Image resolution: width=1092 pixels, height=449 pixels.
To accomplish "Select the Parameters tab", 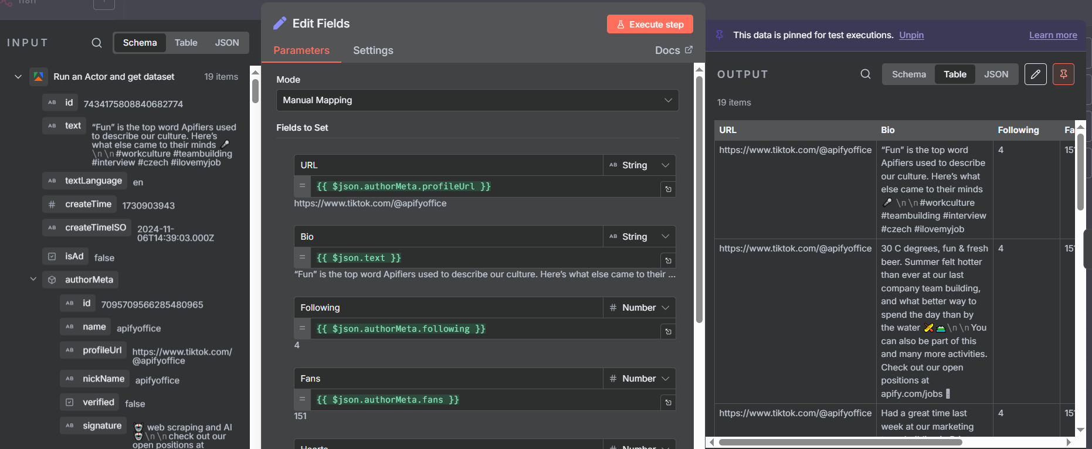I will 301,50.
